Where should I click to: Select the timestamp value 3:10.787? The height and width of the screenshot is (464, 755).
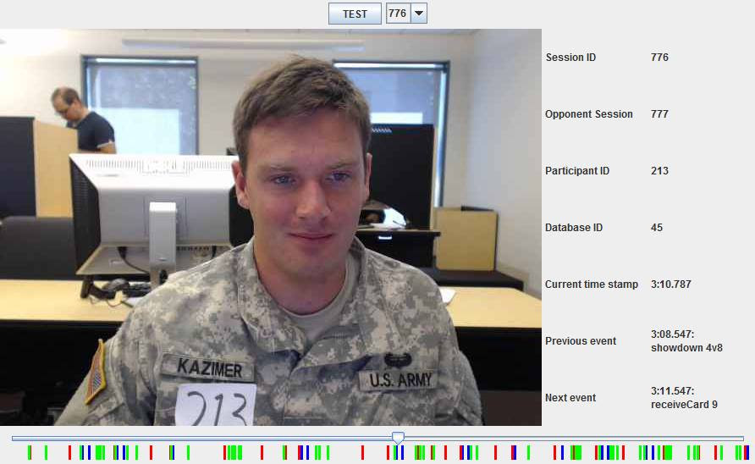coord(670,284)
